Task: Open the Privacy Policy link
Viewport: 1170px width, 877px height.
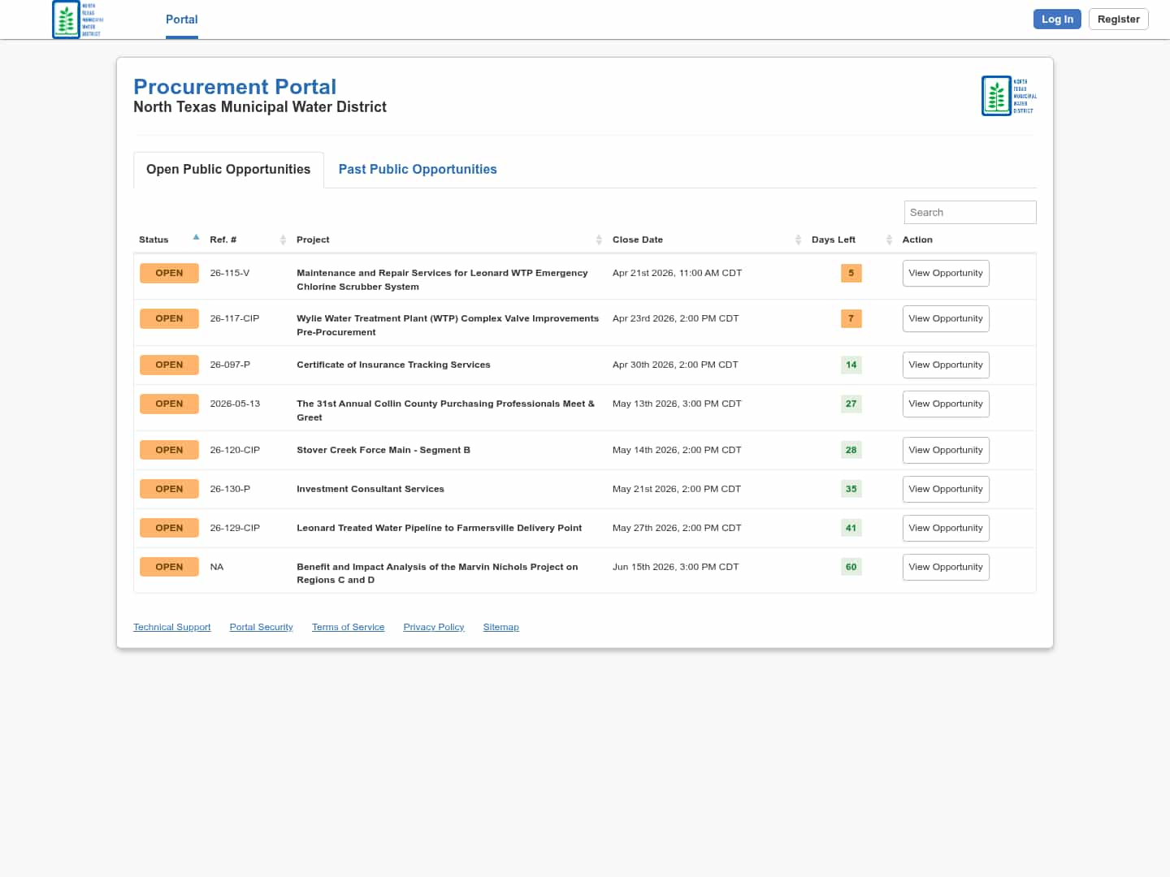Action: coord(433,627)
